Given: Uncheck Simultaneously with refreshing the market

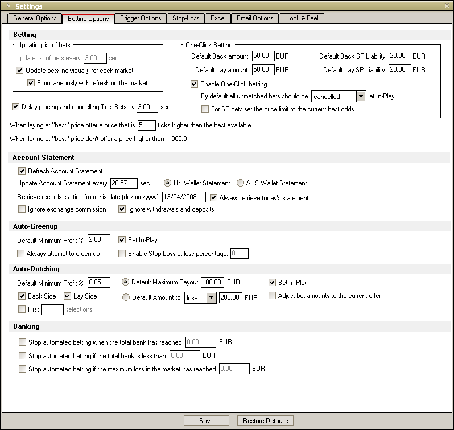Looking at the screenshot, I should (x=31, y=83).
